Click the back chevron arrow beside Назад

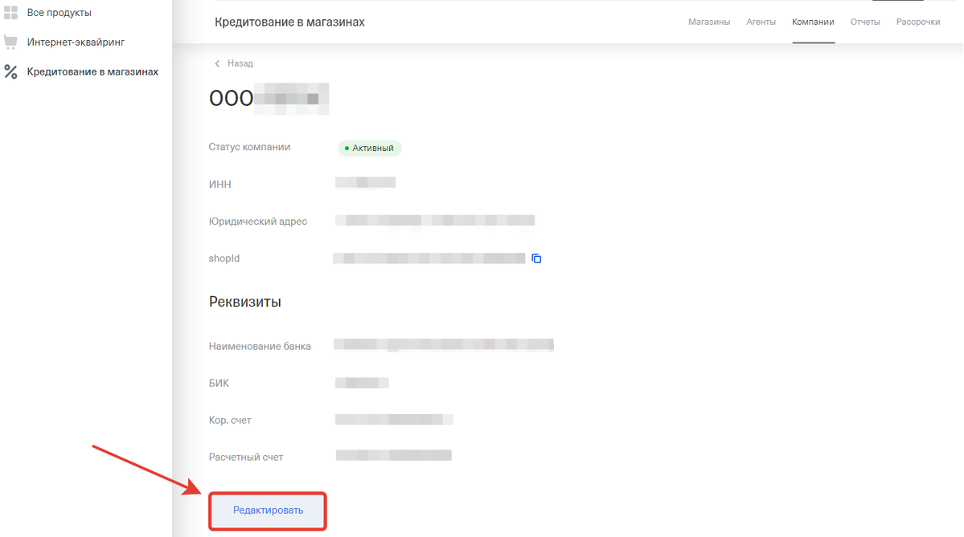(217, 63)
